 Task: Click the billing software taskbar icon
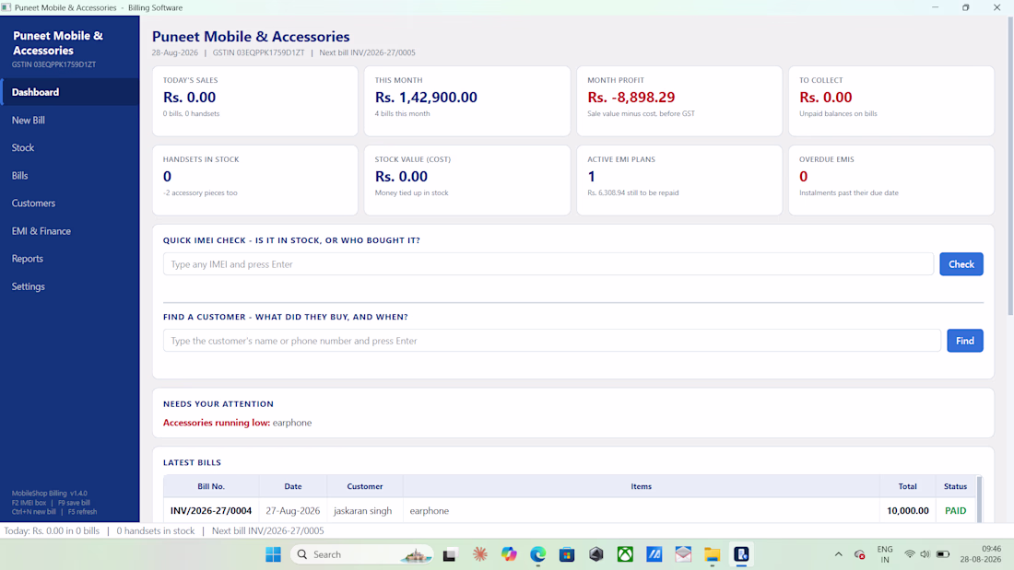tap(742, 554)
